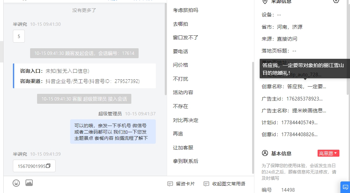Open the emoji picker
This screenshot has height=193, width=350.
(x=16, y=183)
